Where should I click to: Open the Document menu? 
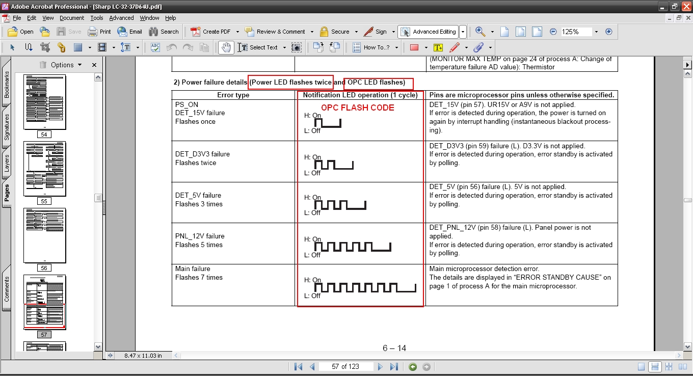coord(72,18)
